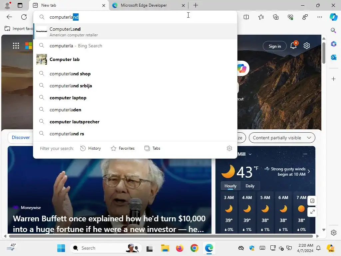Click the taskbar Search box

coord(106,248)
